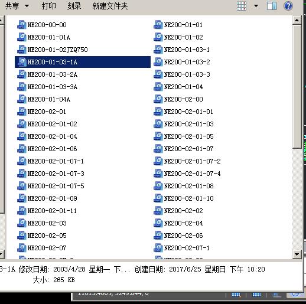Select file name NE200-02-07

pos(47,248)
